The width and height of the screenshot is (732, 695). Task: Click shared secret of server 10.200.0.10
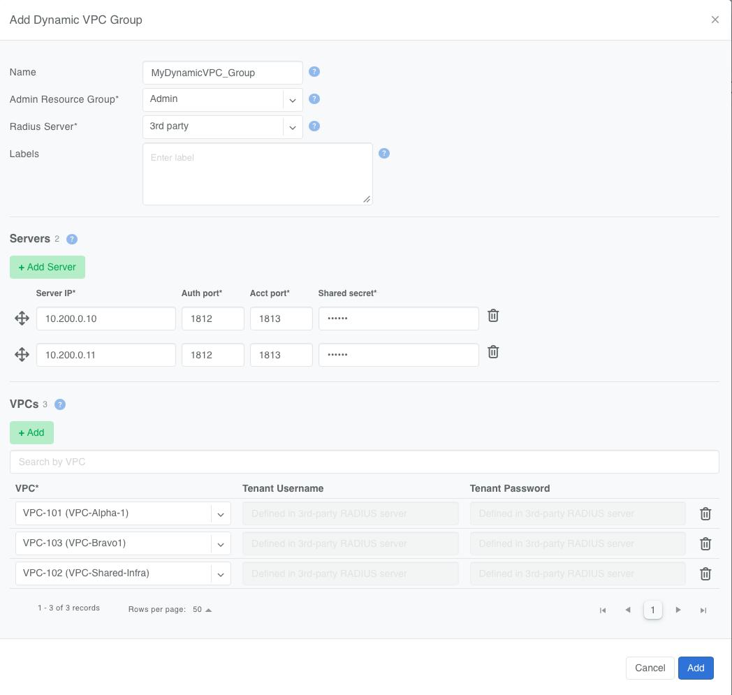(399, 319)
